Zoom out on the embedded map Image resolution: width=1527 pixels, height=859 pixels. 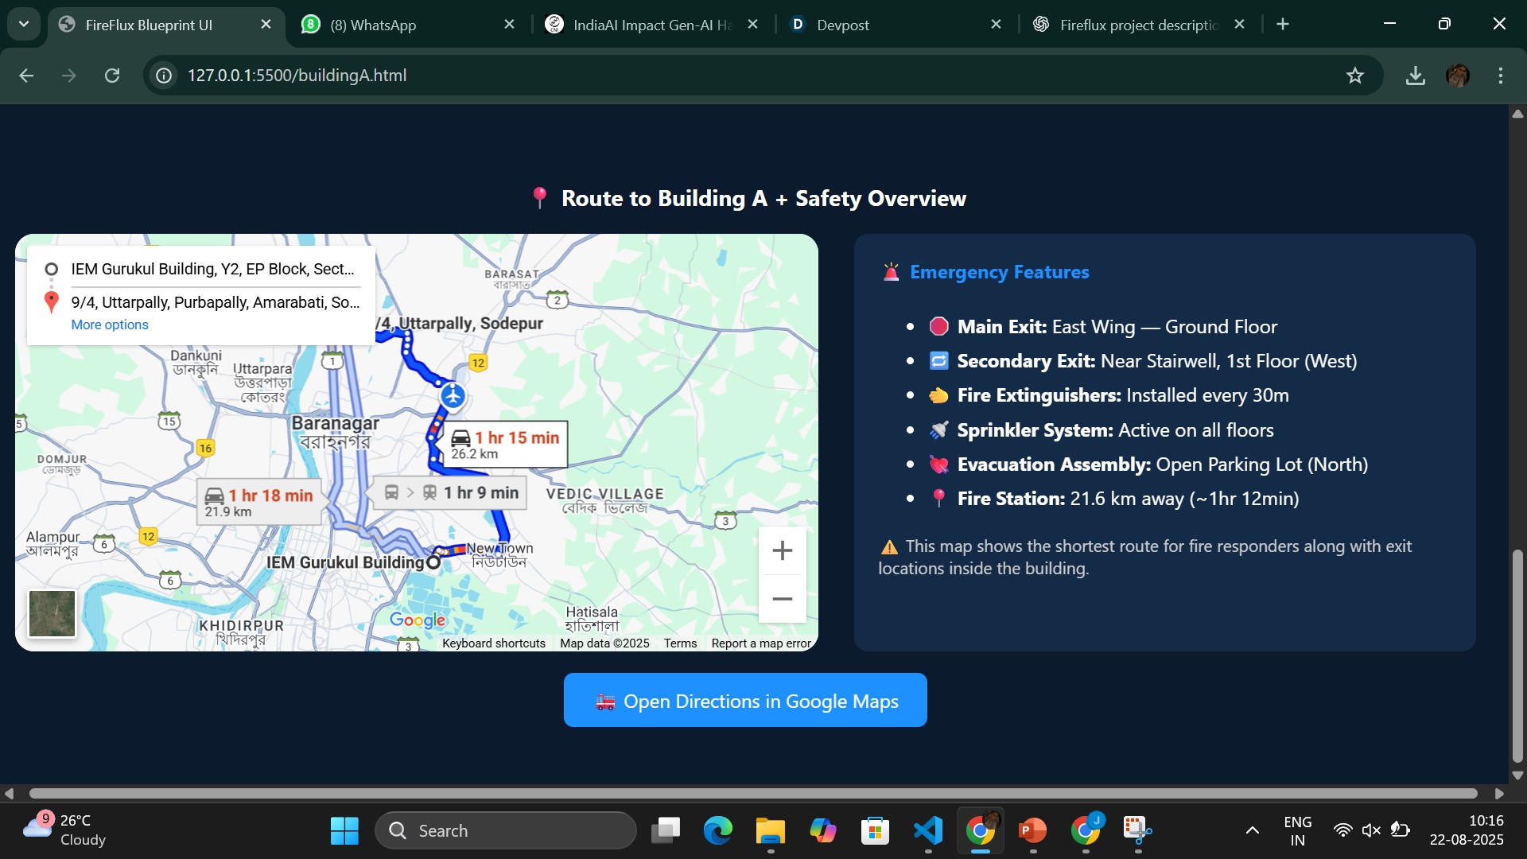click(782, 599)
